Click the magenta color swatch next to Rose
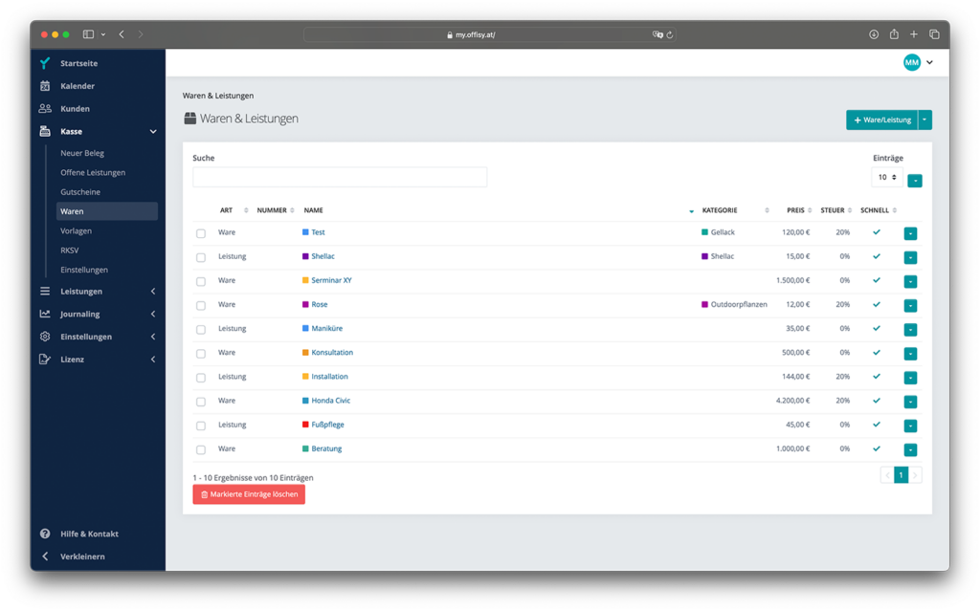980x611 pixels. [305, 305]
